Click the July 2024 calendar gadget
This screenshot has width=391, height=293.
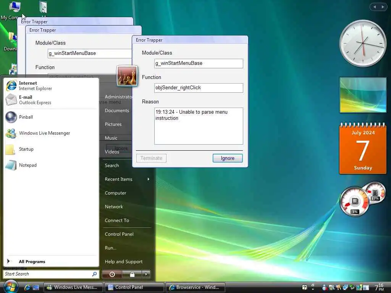pos(363,148)
